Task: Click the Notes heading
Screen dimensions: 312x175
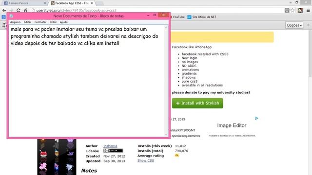Action: pos(89,171)
